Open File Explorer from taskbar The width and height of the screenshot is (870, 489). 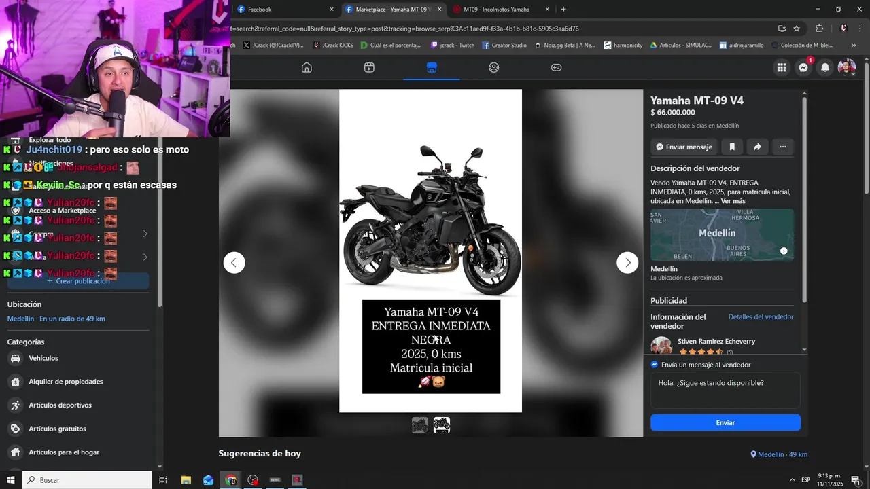click(x=186, y=480)
